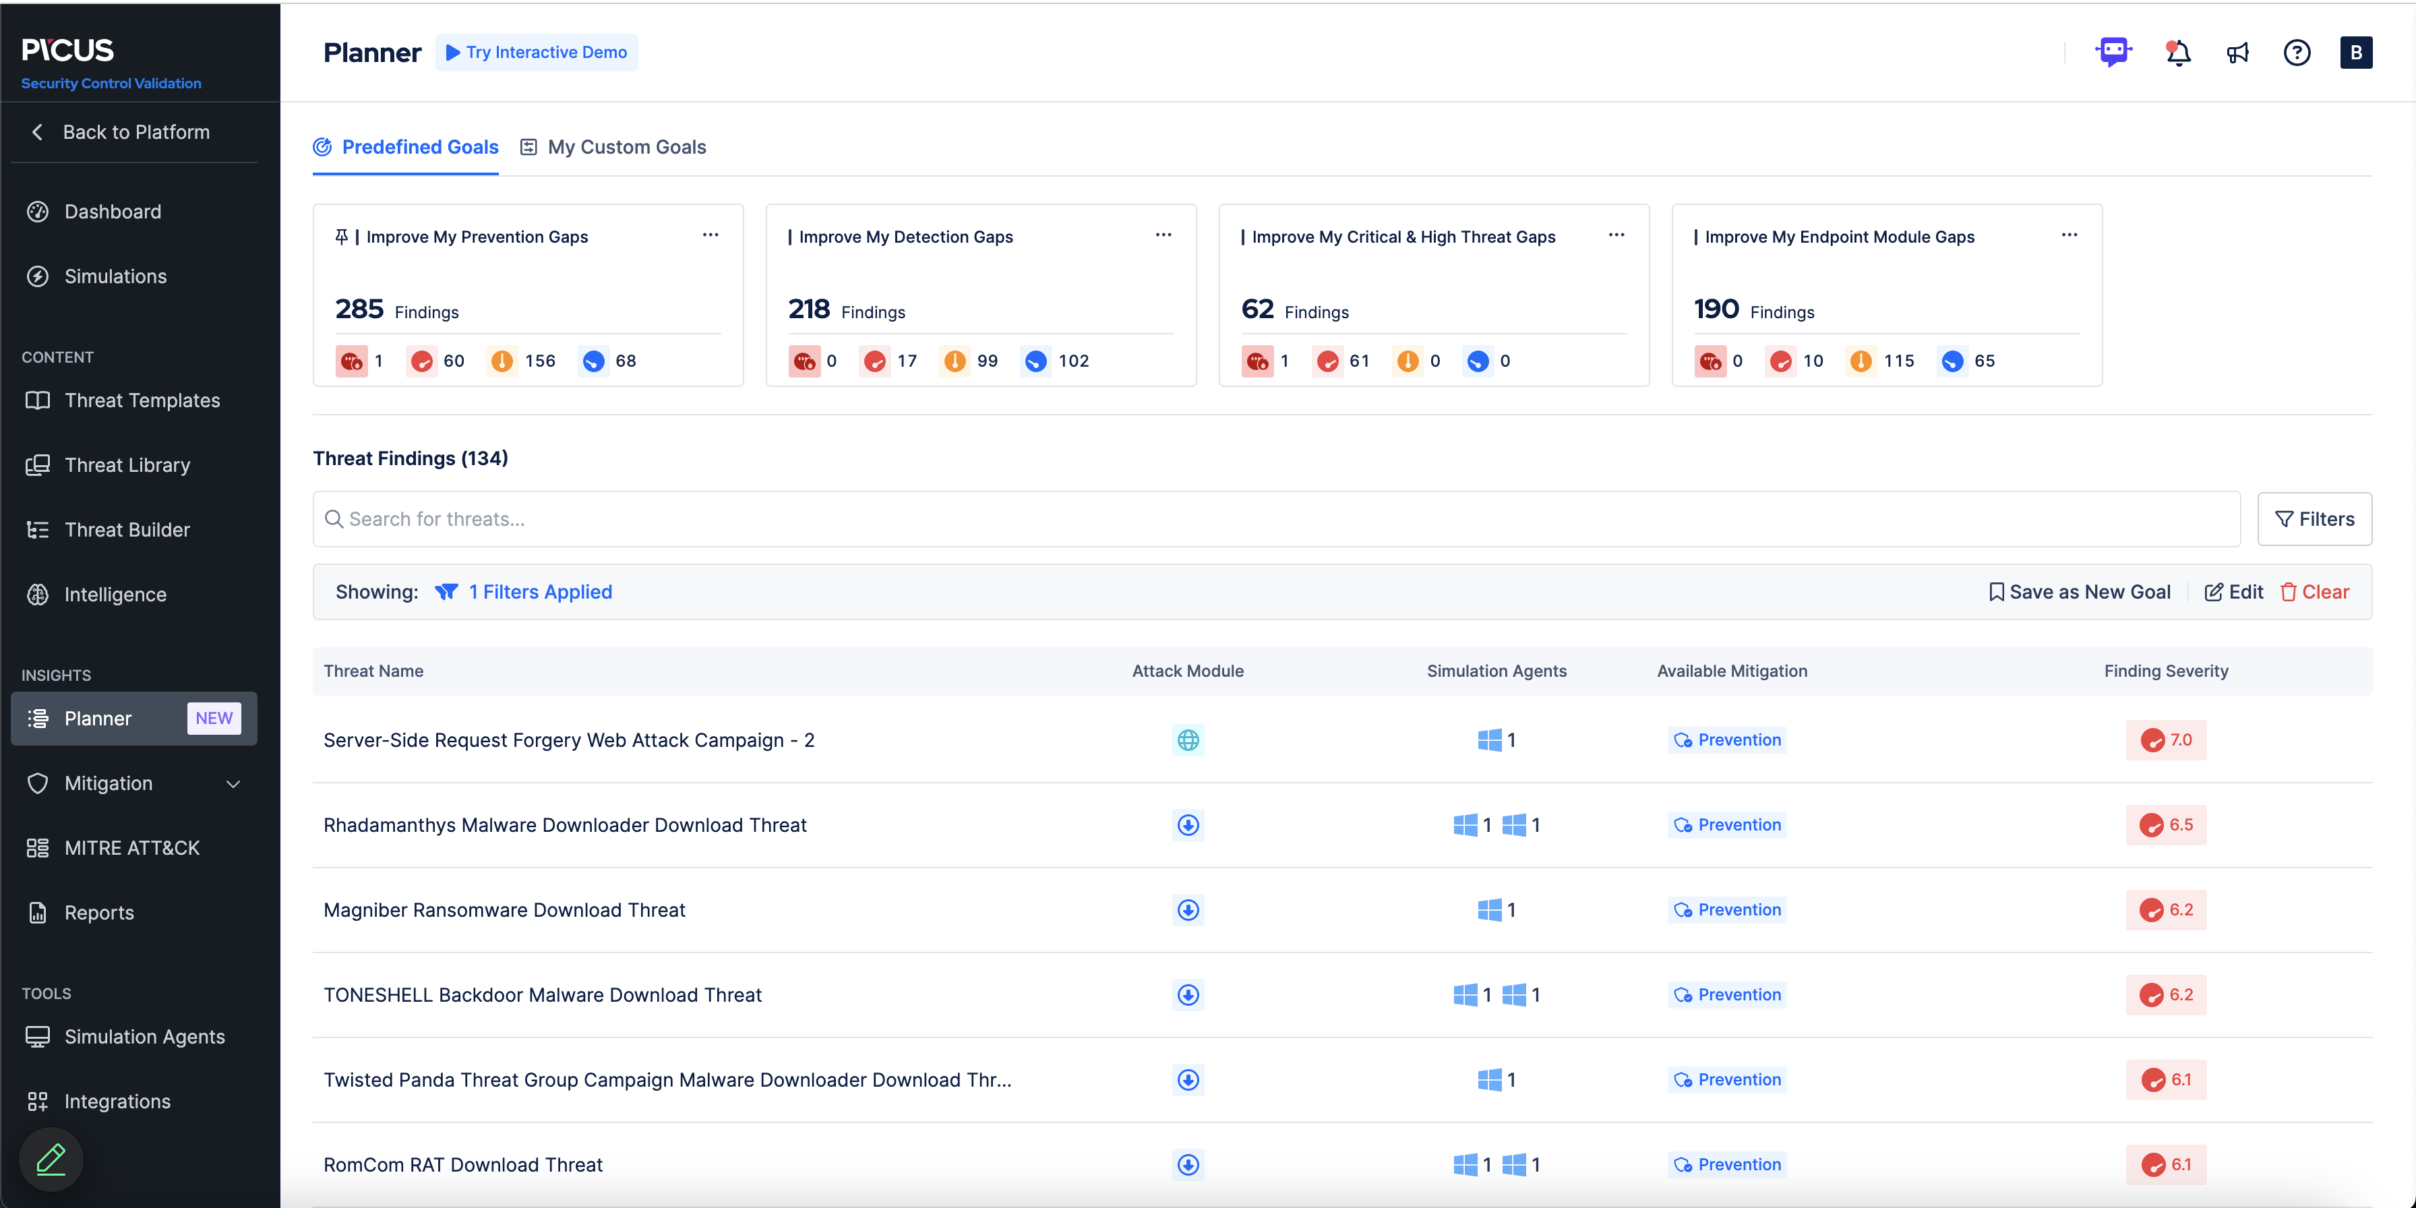Click the green pencil edit floating icon
Image resolution: width=2416 pixels, height=1208 pixels.
pyautogui.click(x=51, y=1159)
